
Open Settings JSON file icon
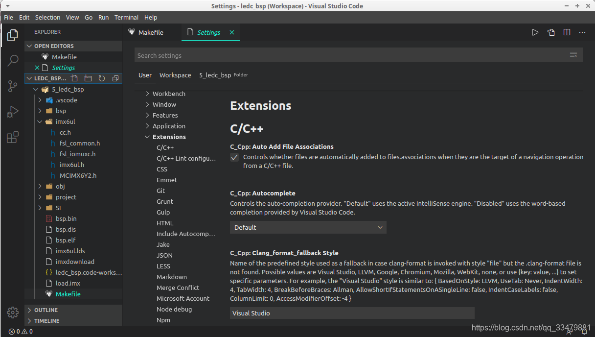click(x=551, y=32)
